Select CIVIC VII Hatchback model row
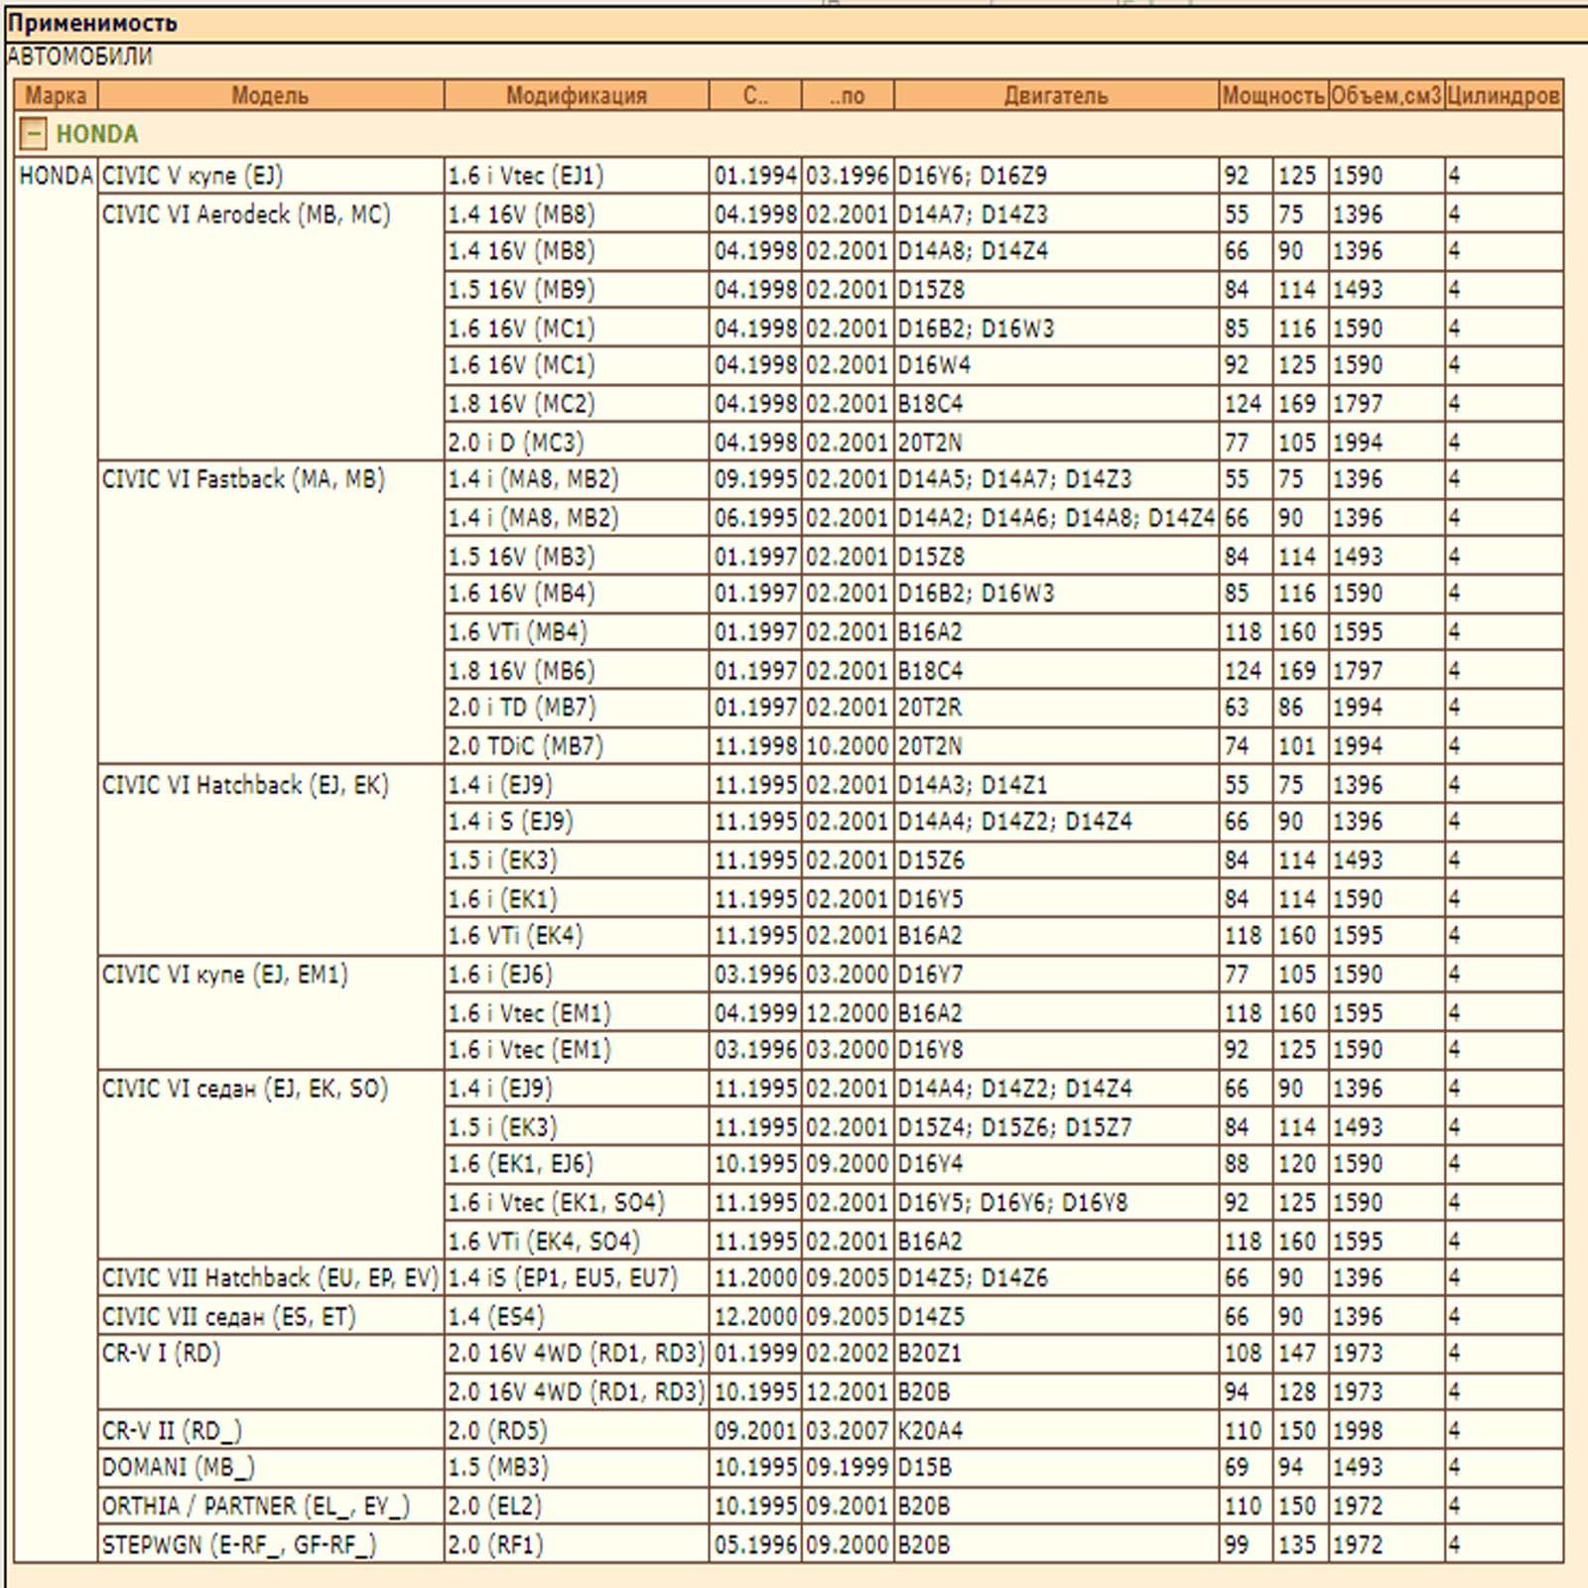1588x1588 pixels. coord(269,1277)
